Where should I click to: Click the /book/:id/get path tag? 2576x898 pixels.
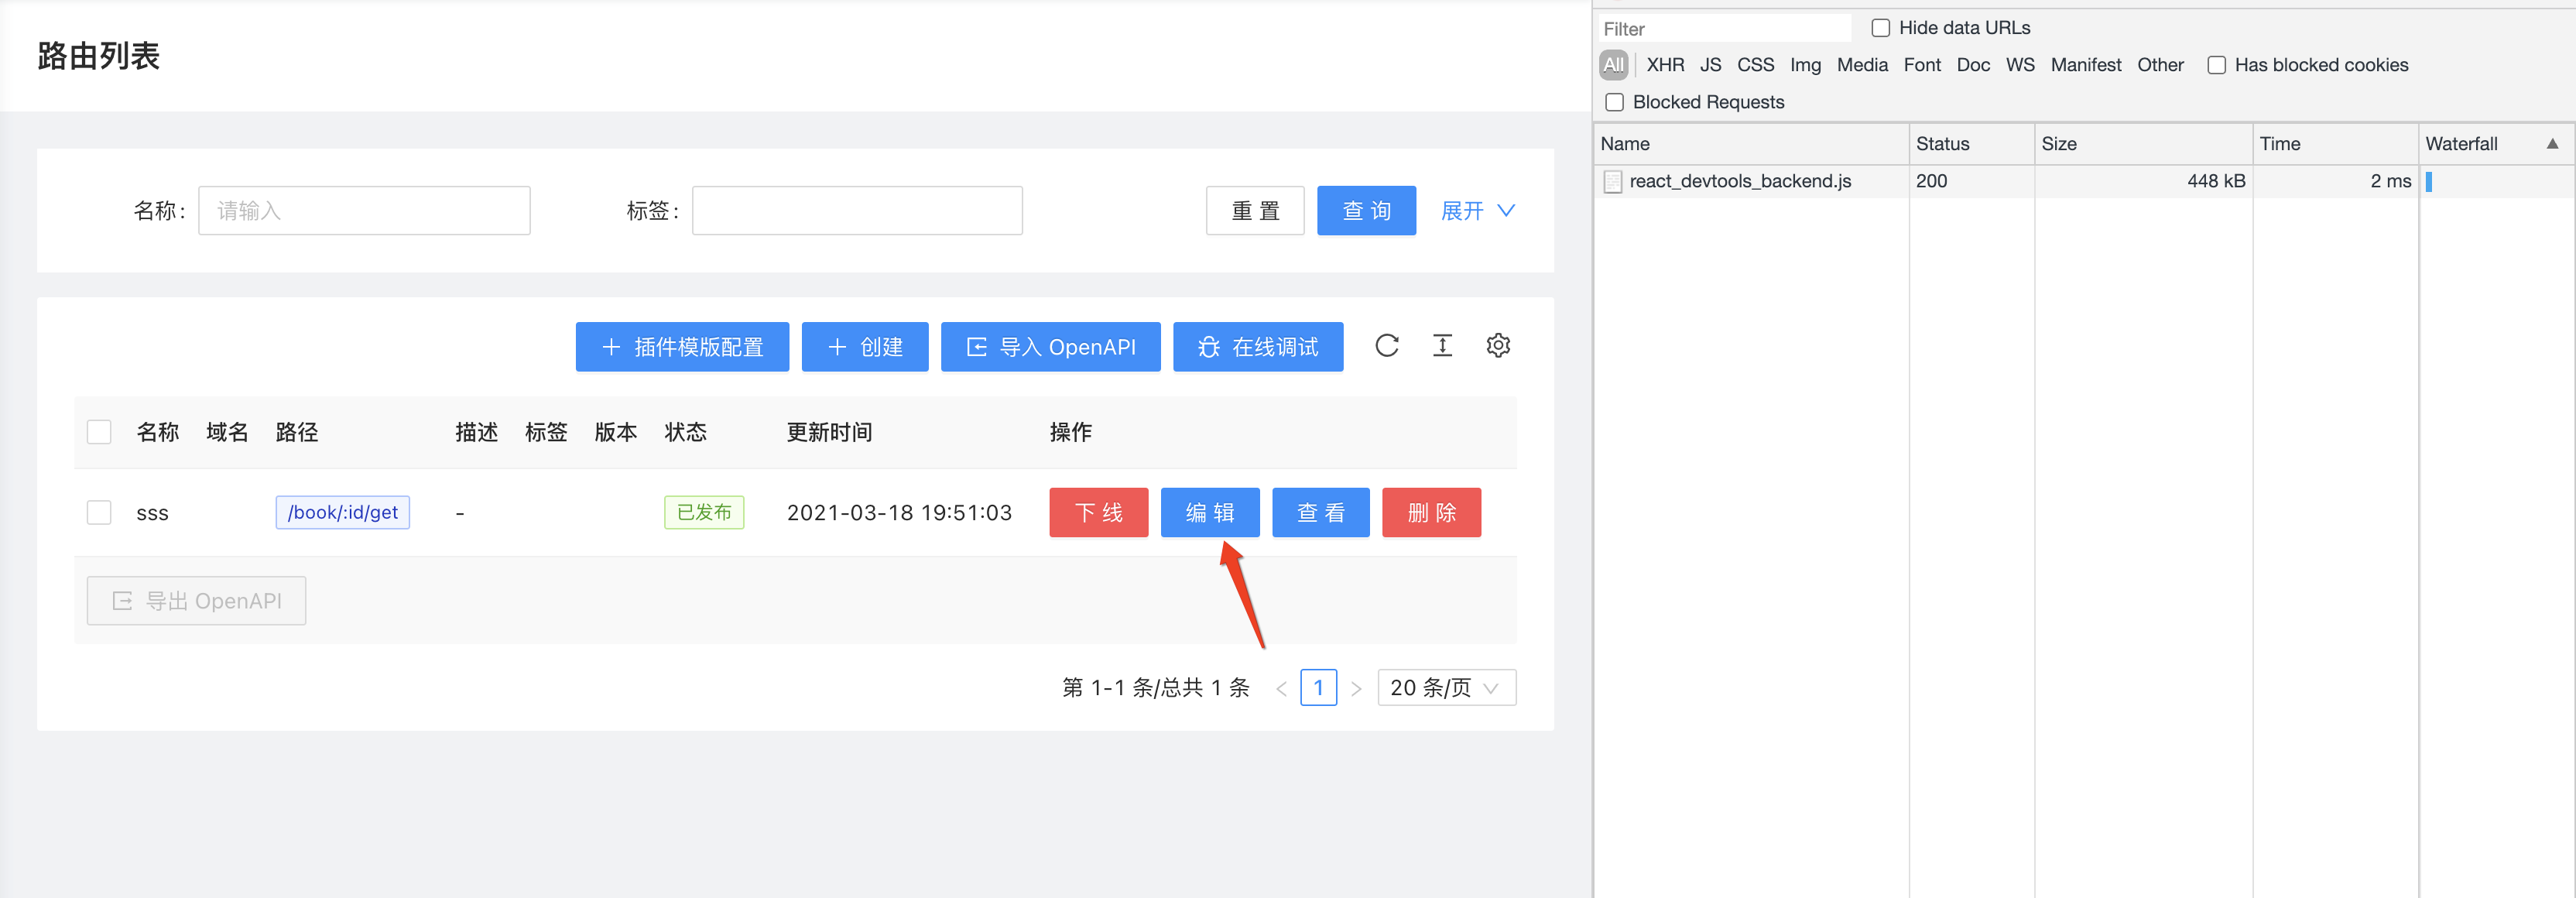[343, 513]
